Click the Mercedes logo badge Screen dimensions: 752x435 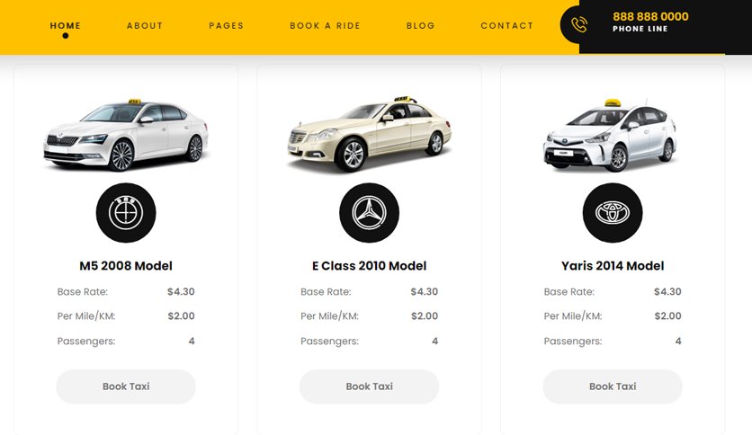[370, 213]
